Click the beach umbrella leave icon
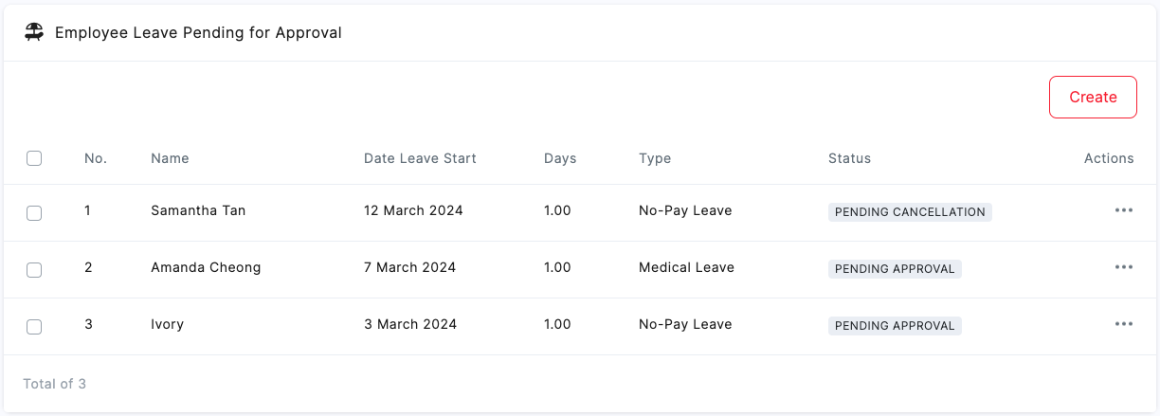 pos(34,32)
